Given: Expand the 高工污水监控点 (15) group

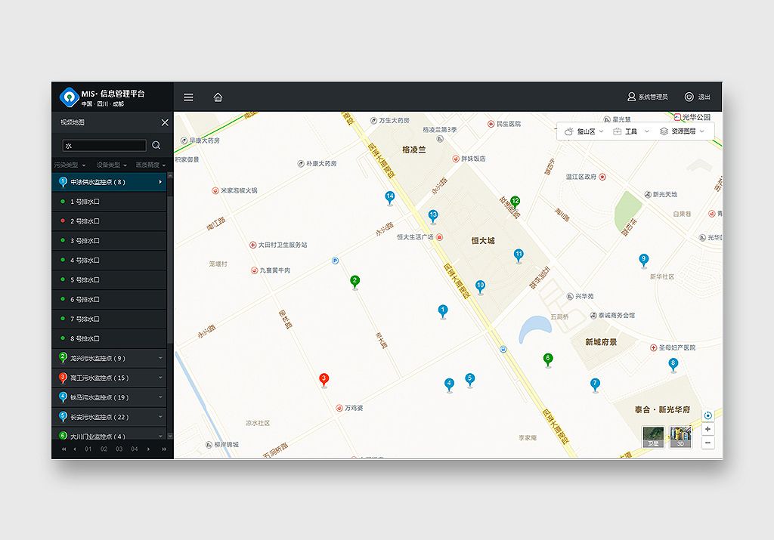Looking at the screenshot, I should click(109, 378).
